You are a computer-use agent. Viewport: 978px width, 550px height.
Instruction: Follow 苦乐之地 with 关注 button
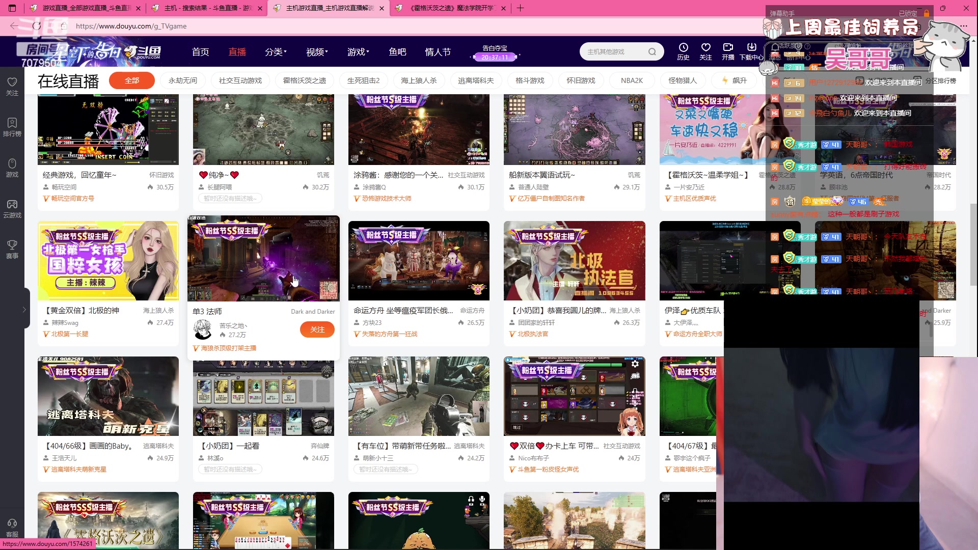[x=317, y=329]
